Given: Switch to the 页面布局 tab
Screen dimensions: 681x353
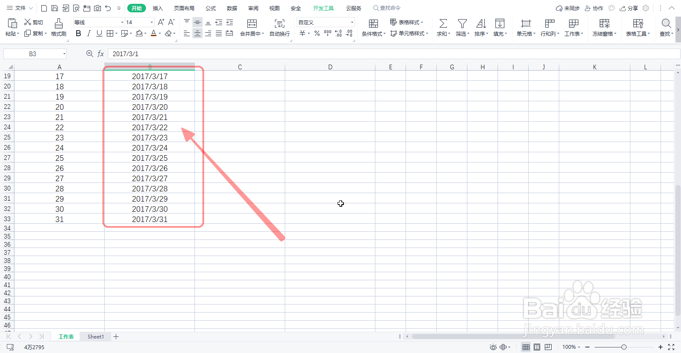Looking at the screenshot, I should 184,8.
